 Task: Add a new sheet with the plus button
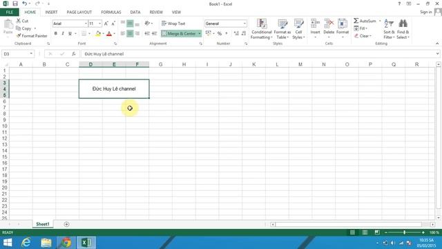66,224
